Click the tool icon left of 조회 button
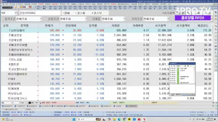Screen dimensions: 218x122 pos(189,13)
